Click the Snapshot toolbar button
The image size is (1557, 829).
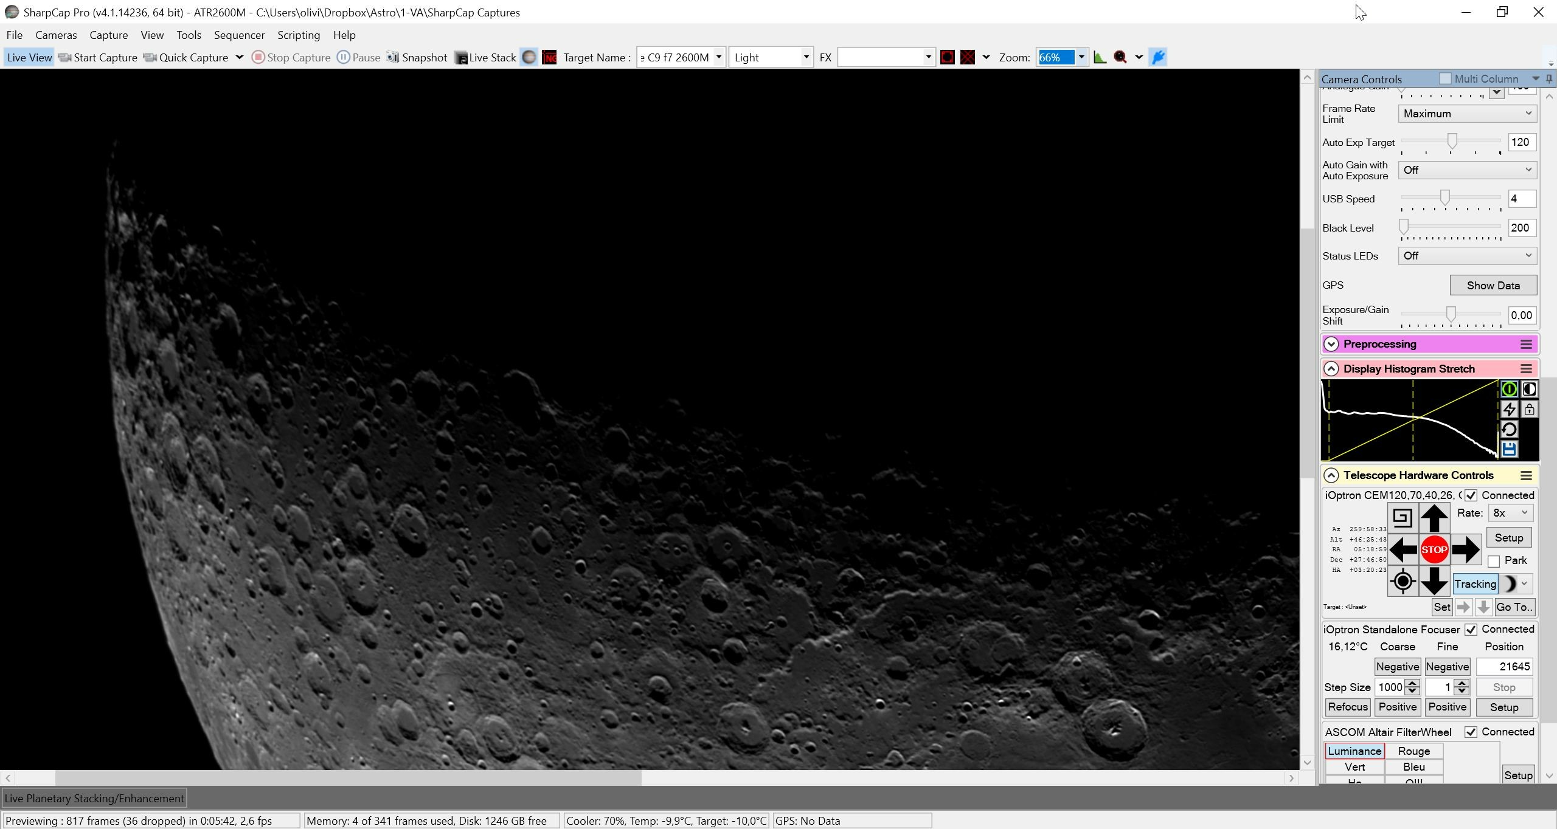[417, 57]
